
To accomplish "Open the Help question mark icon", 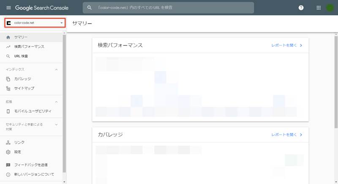I will [x=301, y=8].
